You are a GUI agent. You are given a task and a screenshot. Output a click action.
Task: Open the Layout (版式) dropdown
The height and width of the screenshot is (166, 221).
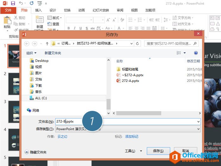coord(55,18)
